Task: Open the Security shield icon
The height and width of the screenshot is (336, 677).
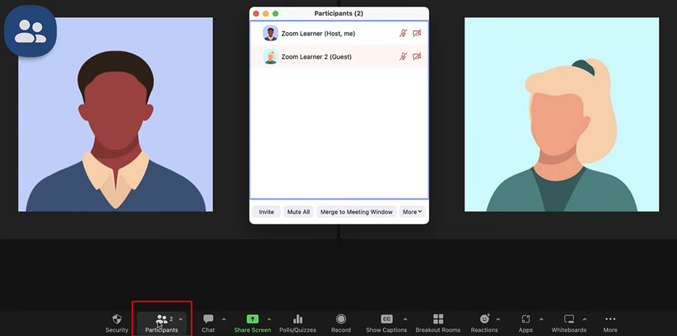Action: pyautogui.click(x=117, y=320)
